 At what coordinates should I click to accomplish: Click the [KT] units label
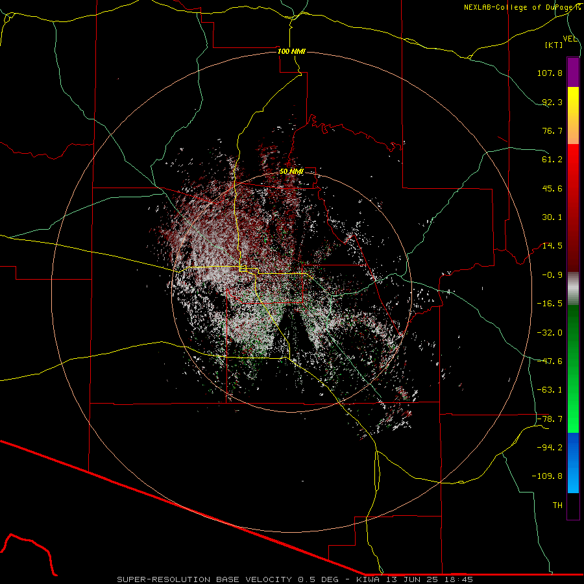554,45
